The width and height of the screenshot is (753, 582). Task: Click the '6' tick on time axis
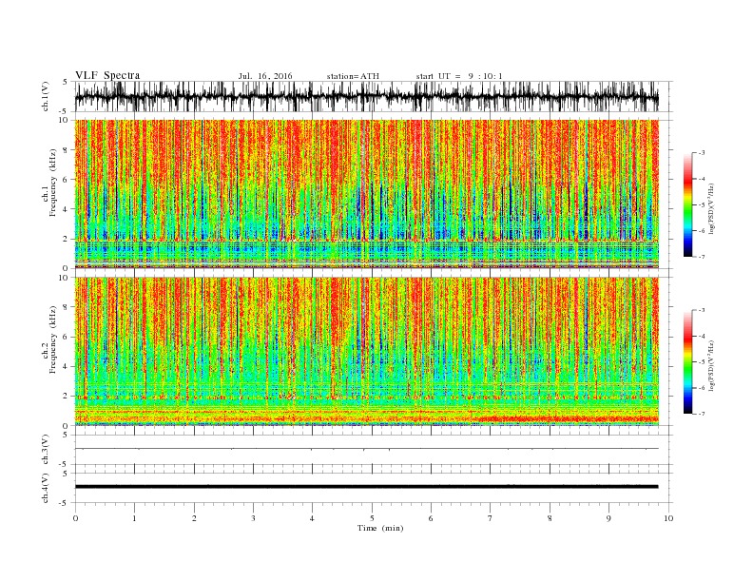[x=431, y=518]
